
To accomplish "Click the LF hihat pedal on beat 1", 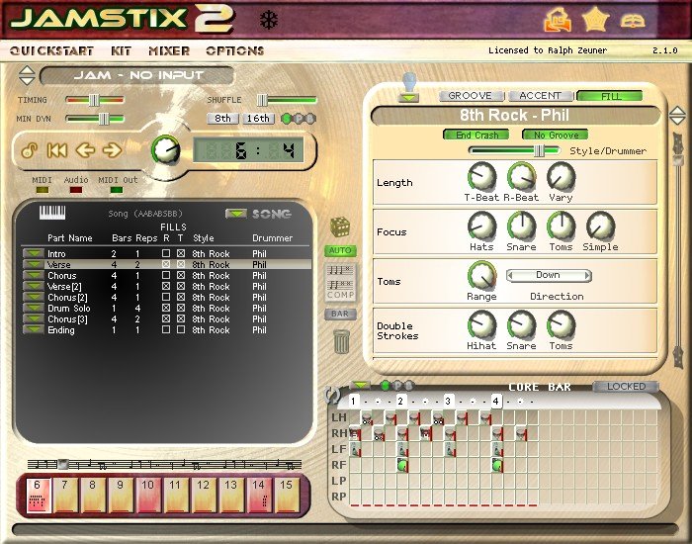I will click(x=355, y=449).
